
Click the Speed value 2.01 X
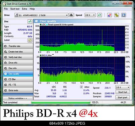tap(107, 88)
